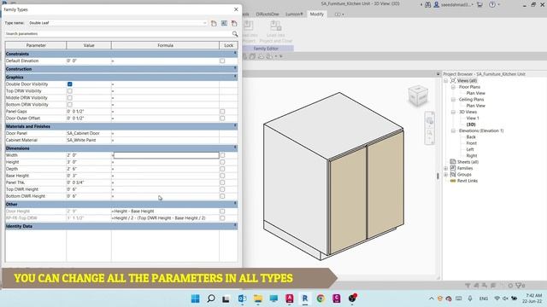Click the user account sign-in icon
547x307 pixels.
pos(437,4)
